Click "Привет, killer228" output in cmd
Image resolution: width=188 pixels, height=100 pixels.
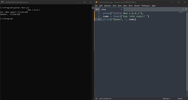(10, 14)
